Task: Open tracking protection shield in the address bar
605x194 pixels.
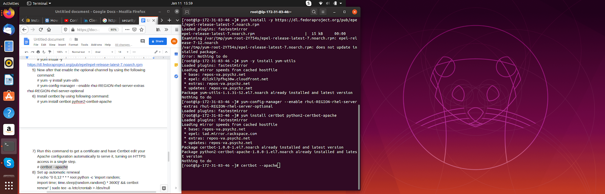Action: point(65,29)
